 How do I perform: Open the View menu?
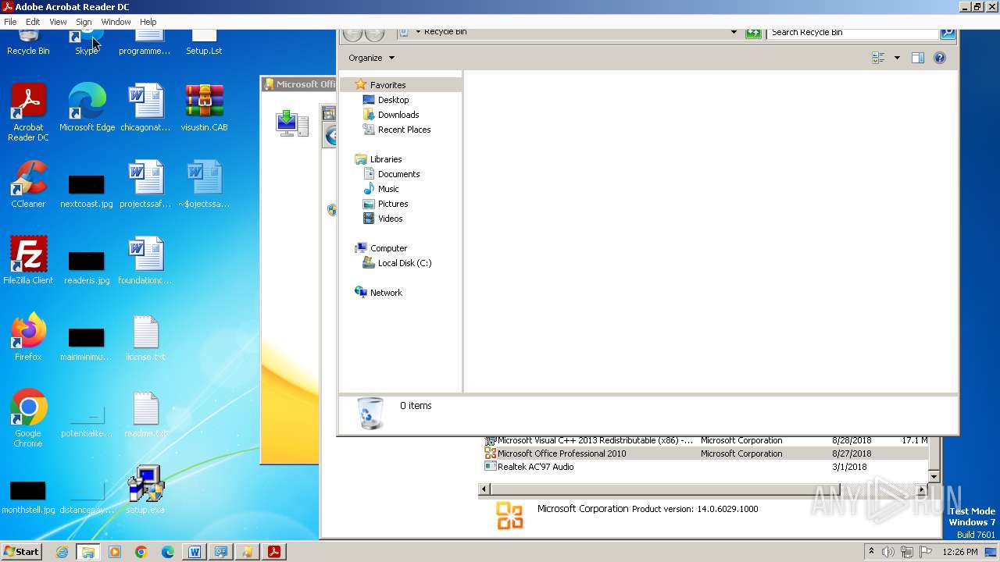pos(58,22)
